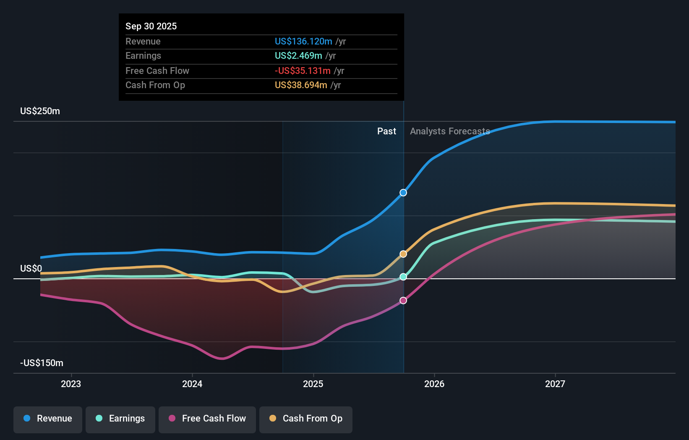Toggle the Cash From Op series visibility
Screen dimensions: 689x440
[x=305, y=419]
